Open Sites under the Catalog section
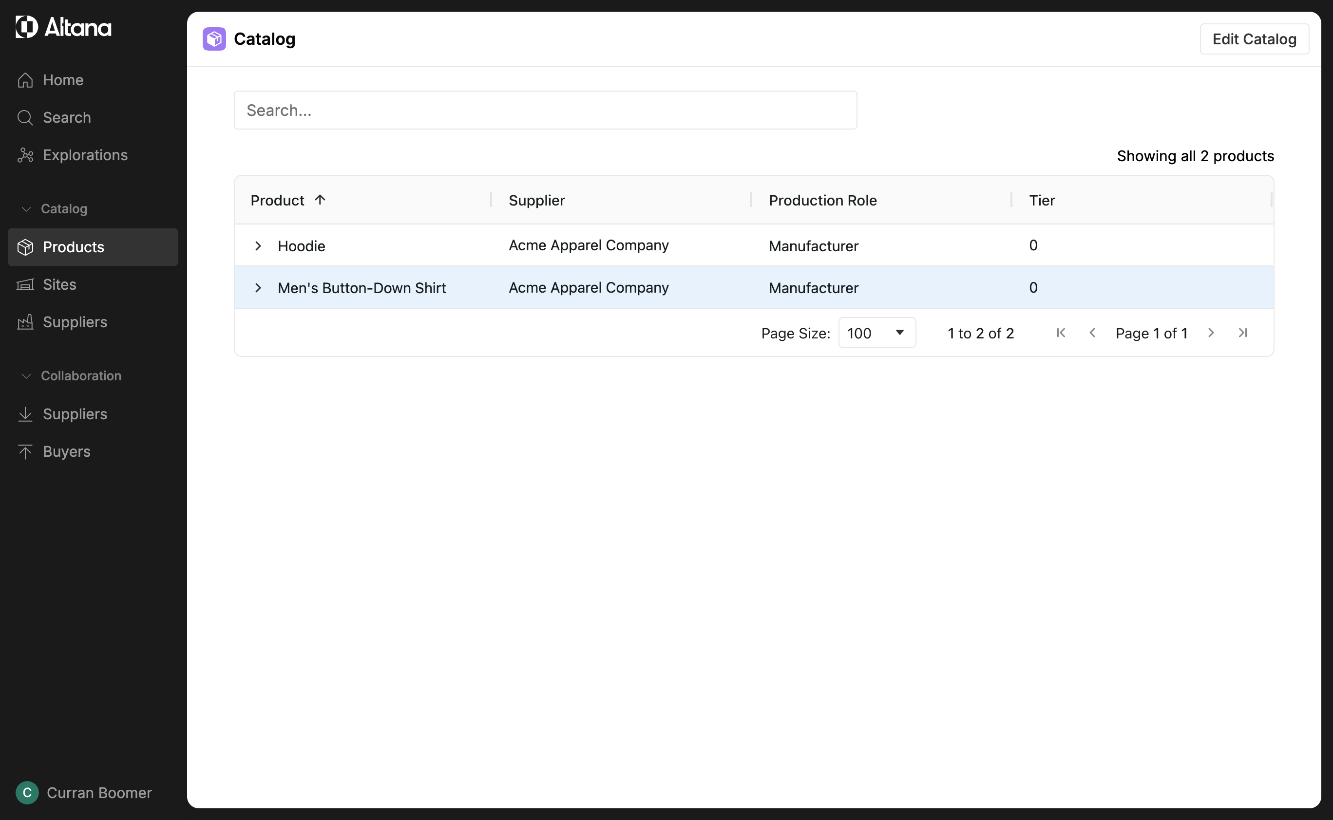1333x820 pixels. (59, 285)
